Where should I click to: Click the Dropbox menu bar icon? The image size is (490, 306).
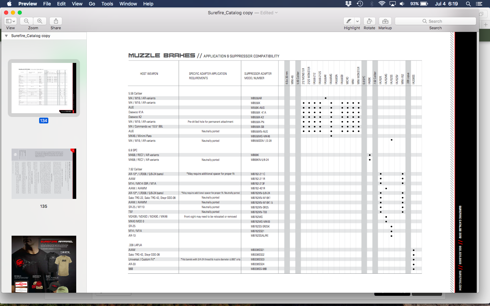click(x=348, y=4)
